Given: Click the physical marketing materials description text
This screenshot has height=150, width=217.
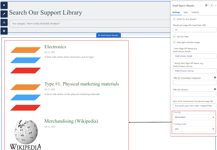Looking at the screenshot, I should point(72,94).
